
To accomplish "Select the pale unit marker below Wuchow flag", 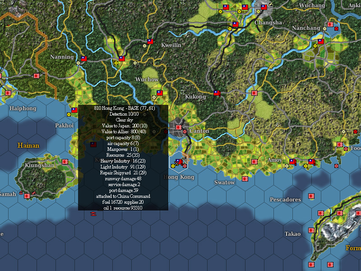I will click(154, 97).
